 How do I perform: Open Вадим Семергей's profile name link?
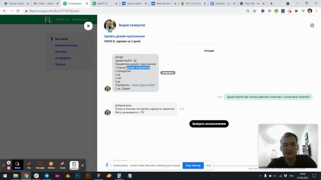pyautogui.click(x=132, y=25)
